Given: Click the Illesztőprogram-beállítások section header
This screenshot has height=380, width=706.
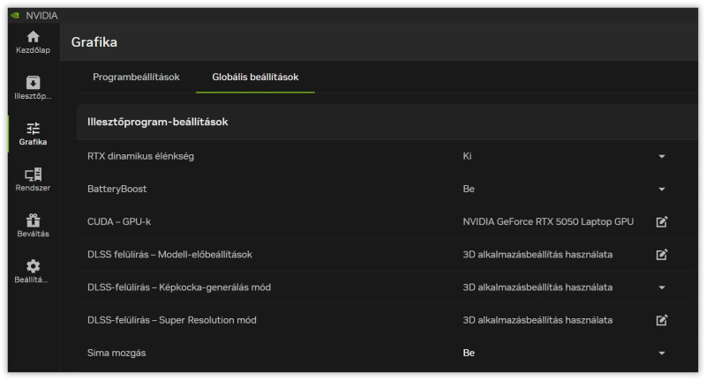Looking at the screenshot, I should coord(158,122).
